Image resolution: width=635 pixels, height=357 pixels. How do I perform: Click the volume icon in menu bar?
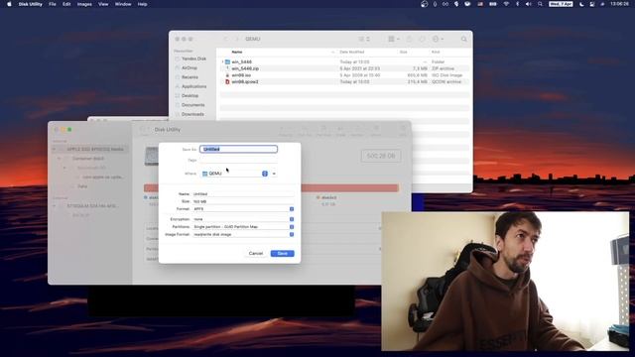coord(528,4)
